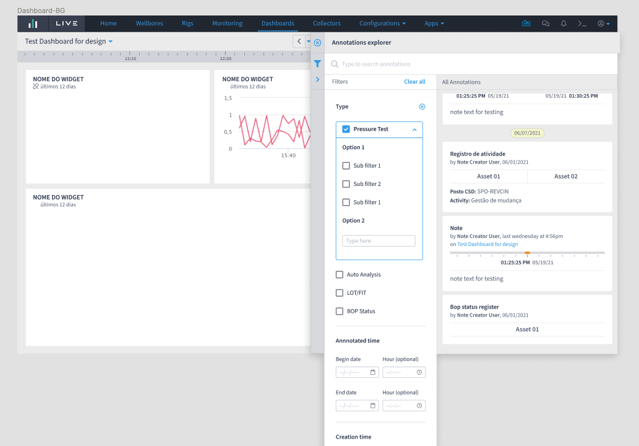Close the Annotations explorer panel

[317, 43]
